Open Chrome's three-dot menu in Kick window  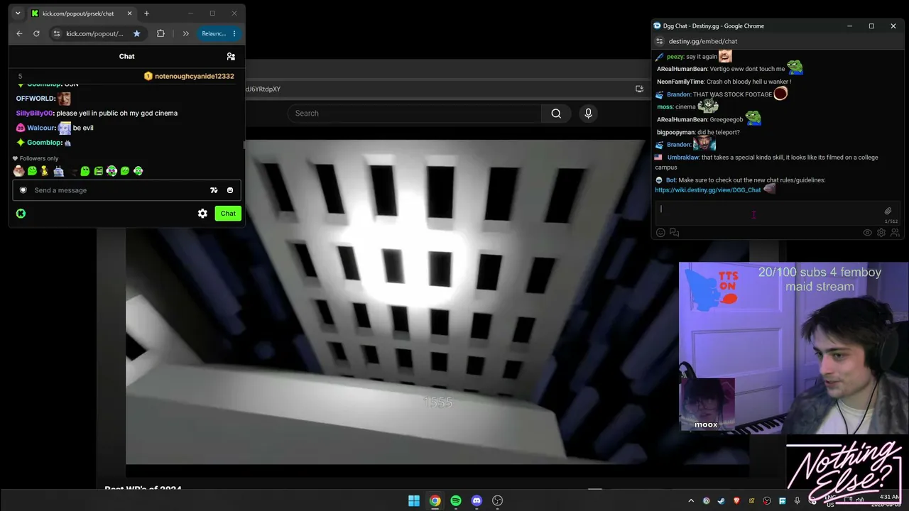click(x=234, y=33)
